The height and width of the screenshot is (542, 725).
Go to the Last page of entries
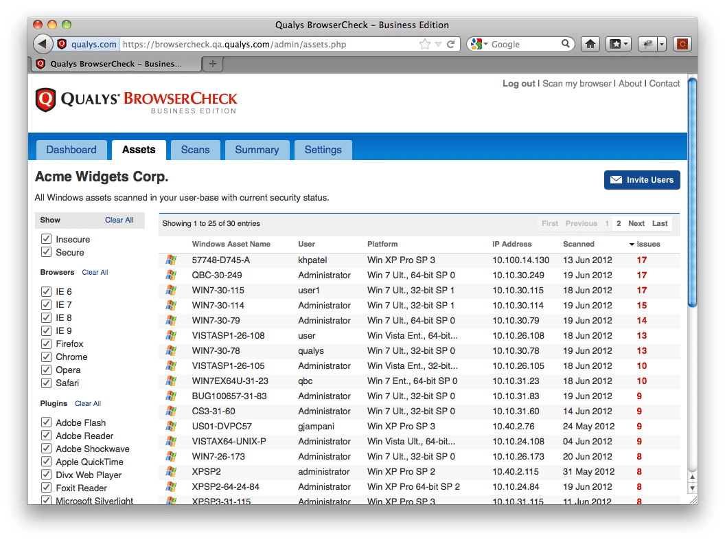point(660,223)
